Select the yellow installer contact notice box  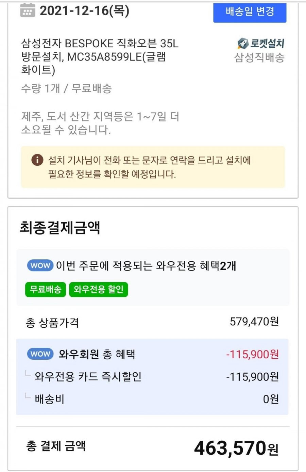153,167
